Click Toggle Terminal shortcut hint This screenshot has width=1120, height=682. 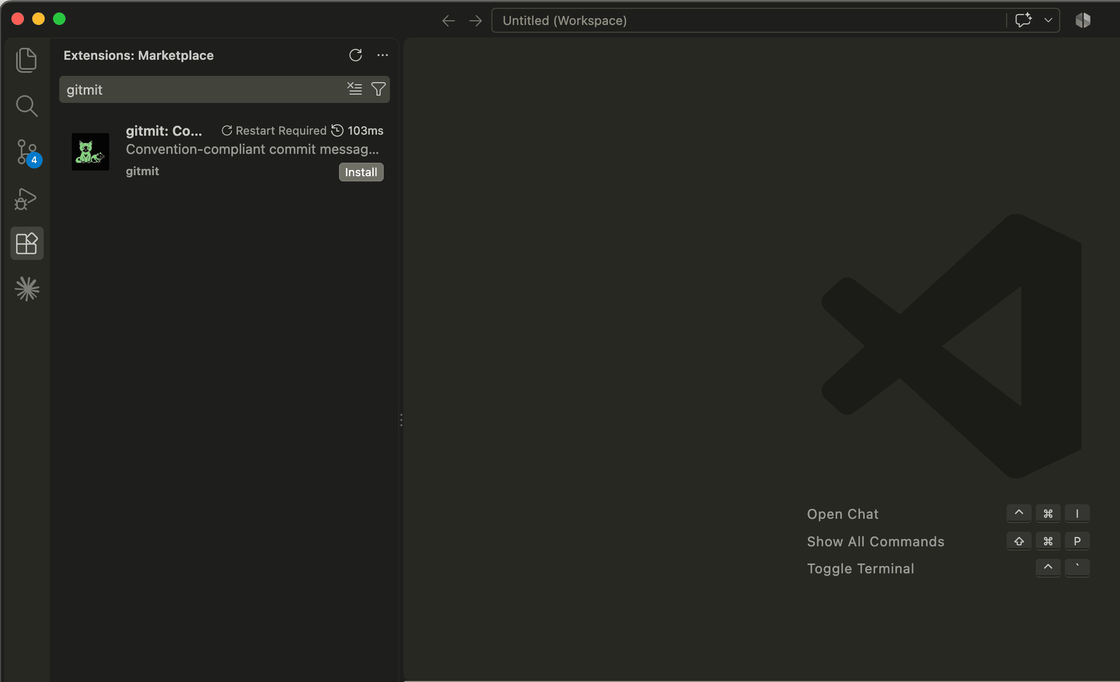point(861,569)
